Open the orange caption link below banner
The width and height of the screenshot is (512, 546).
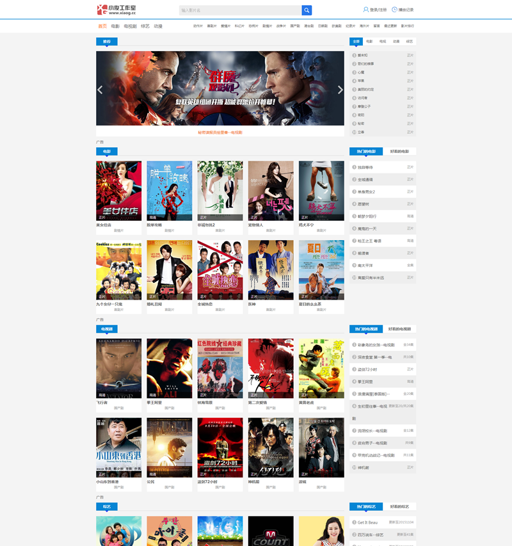[220, 132]
